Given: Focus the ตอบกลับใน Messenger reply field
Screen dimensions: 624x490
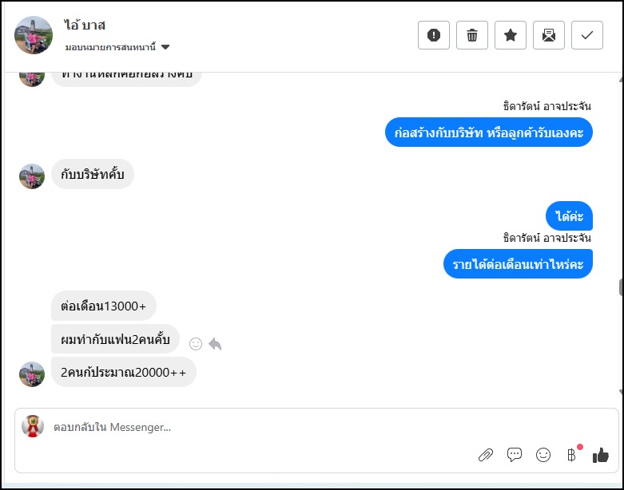Looking at the screenshot, I should tap(240, 428).
